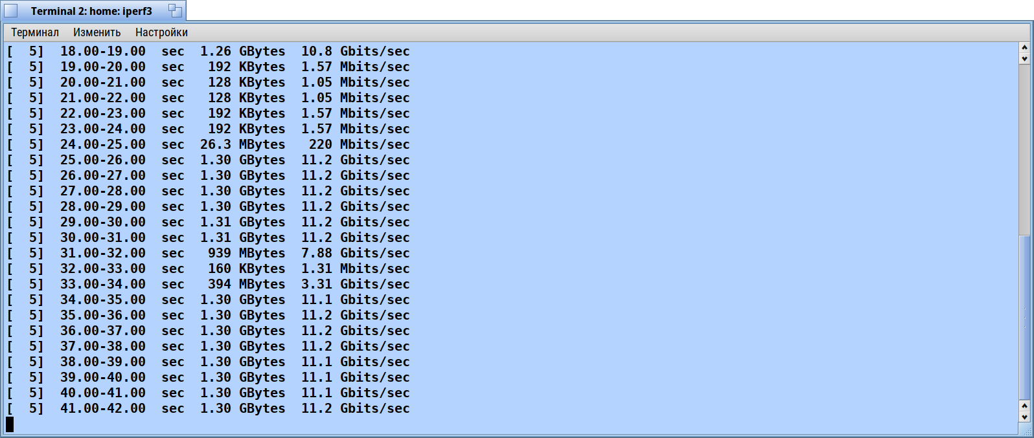Click the 20.00-21.00 interval text
Image resolution: width=1034 pixels, height=438 pixels.
click(103, 82)
